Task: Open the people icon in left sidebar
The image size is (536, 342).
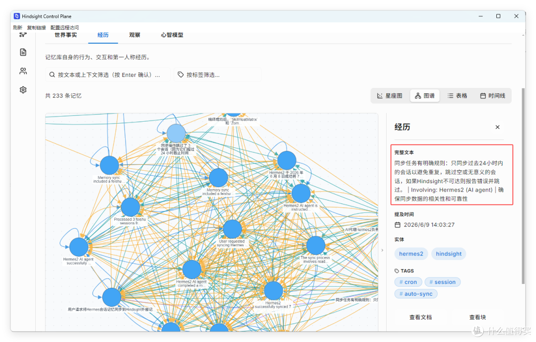Action: 23,71
